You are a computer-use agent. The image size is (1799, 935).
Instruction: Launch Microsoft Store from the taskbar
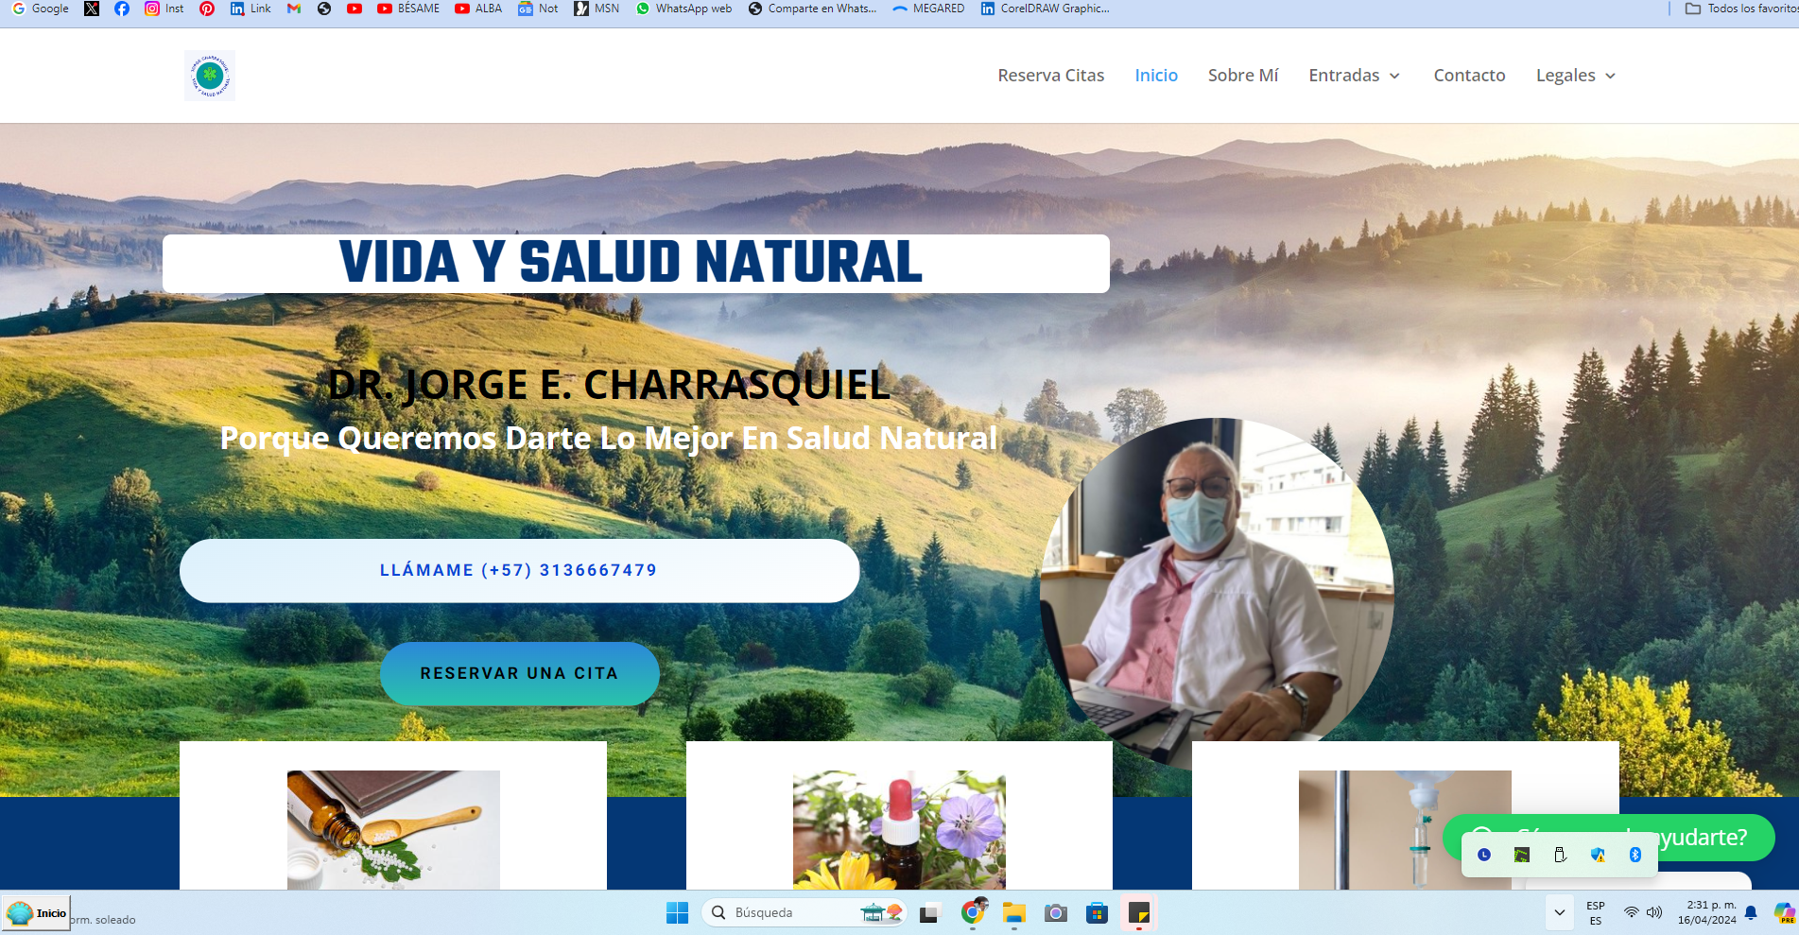(x=1097, y=912)
